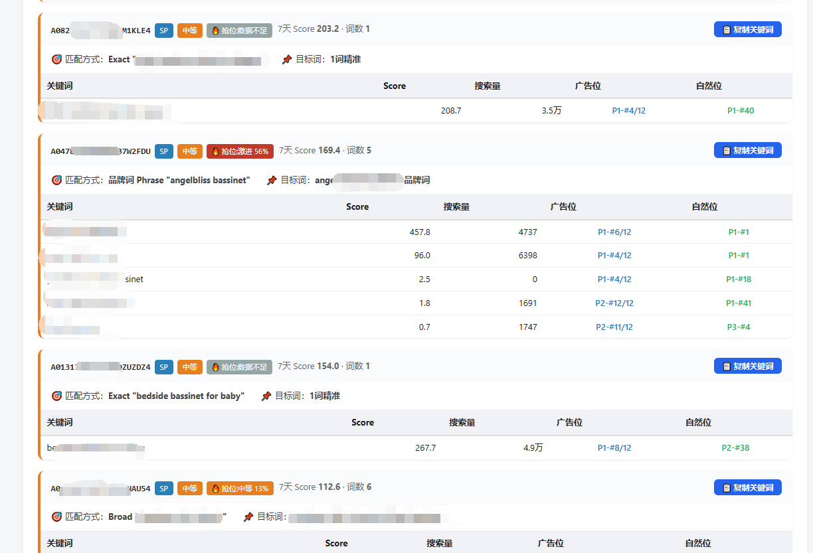Click the pushpin icon in the 37W2FDU card
Screen dimensions: 813x553
(x=272, y=180)
